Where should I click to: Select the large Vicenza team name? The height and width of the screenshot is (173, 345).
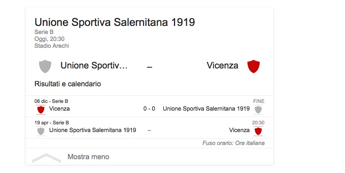click(x=222, y=65)
